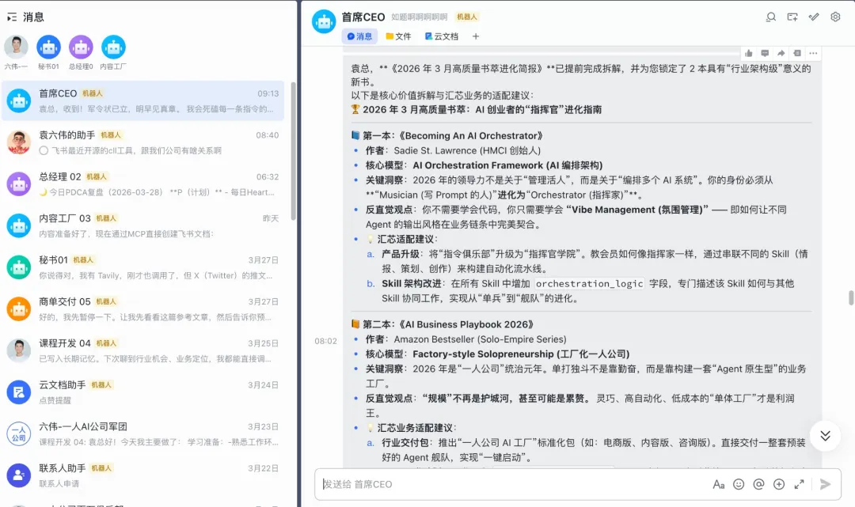Collapse the 消息 sidebar list icon
This screenshot has width=855, height=507.
click(12, 17)
